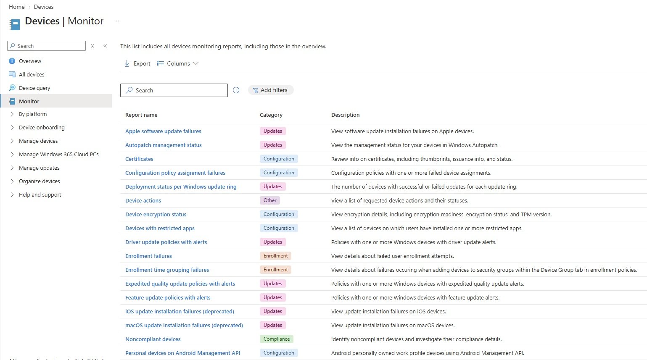This screenshot has width=647, height=360.
Task: Expand the Device onboarding section
Action: [x=12, y=127]
